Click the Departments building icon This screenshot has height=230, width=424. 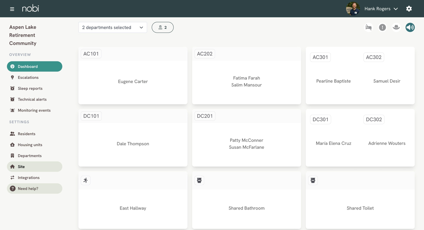[12, 156]
